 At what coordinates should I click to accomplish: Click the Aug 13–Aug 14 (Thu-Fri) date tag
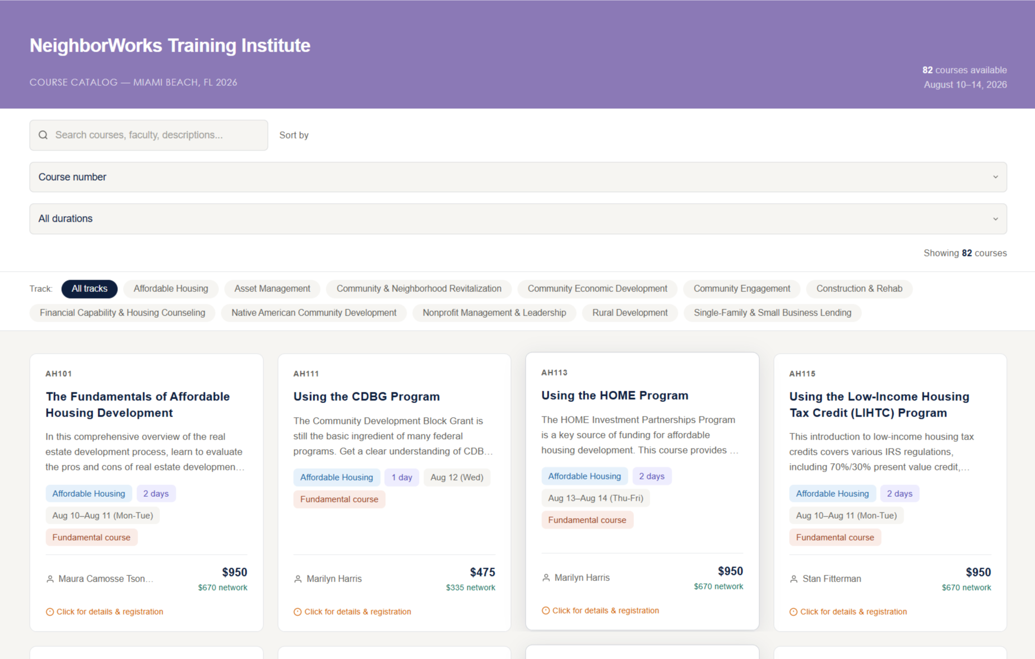click(596, 498)
